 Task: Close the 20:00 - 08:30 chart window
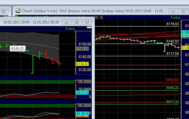click(x=87, y=22)
